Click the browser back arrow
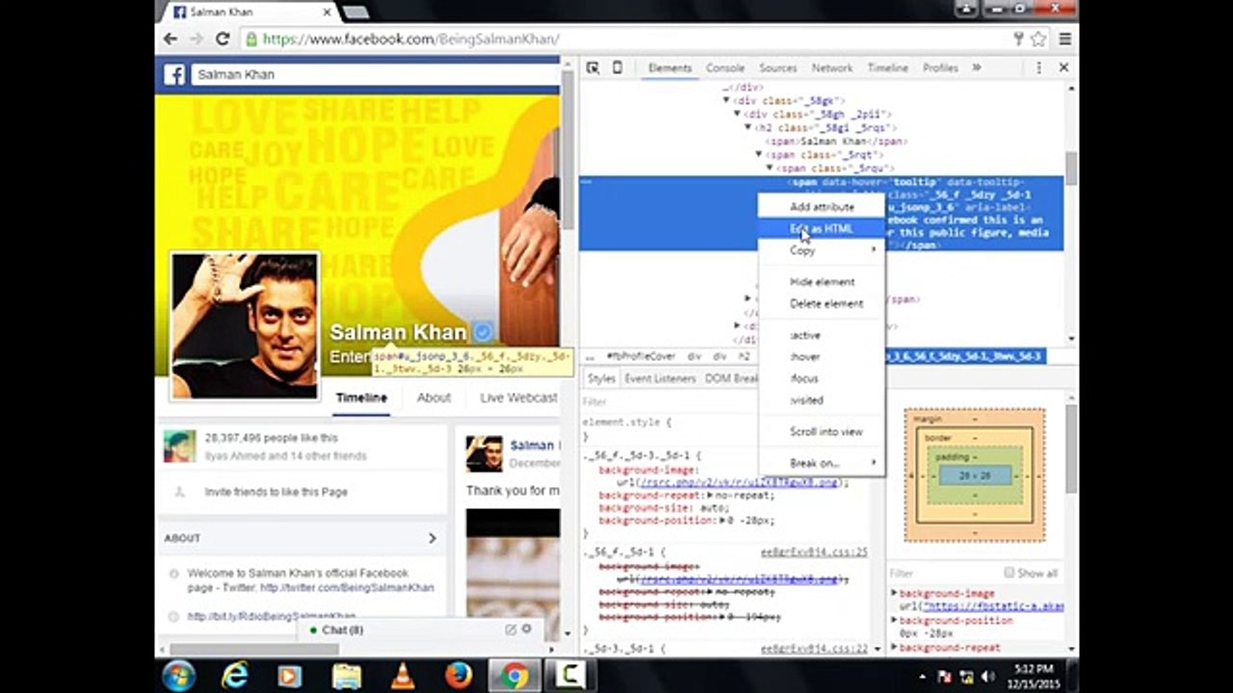This screenshot has width=1233, height=693. 171,38
